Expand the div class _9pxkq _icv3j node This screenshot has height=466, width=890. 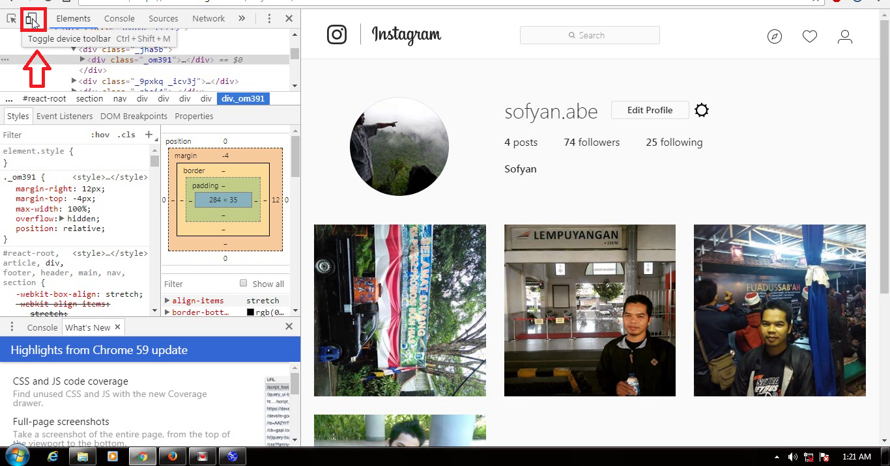74,81
